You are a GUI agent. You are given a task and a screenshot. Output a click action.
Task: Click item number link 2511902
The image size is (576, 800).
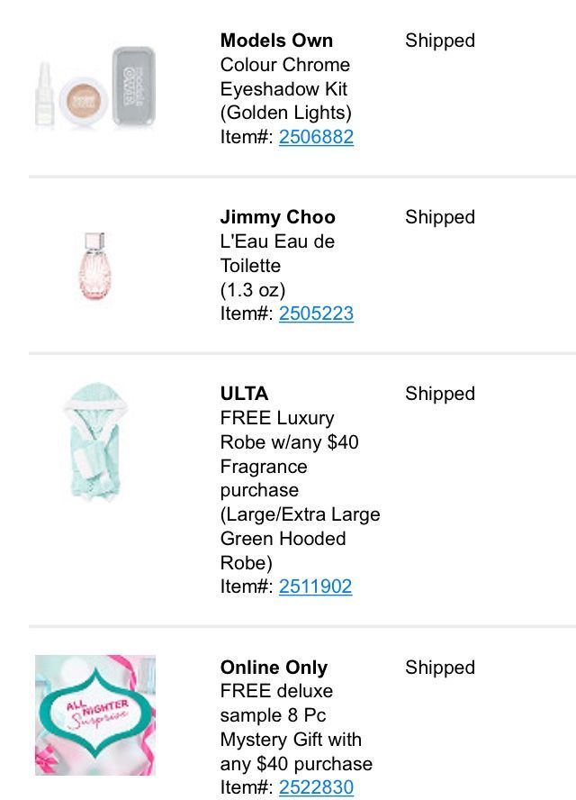coord(315,586)
